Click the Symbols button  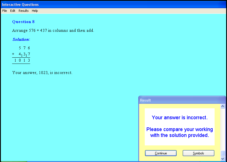point(198,153)
